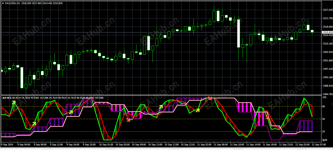The height and width of the screenshot is (150, 333).
Task: Click time label 10 Sep 17:00
Action: 172,145
